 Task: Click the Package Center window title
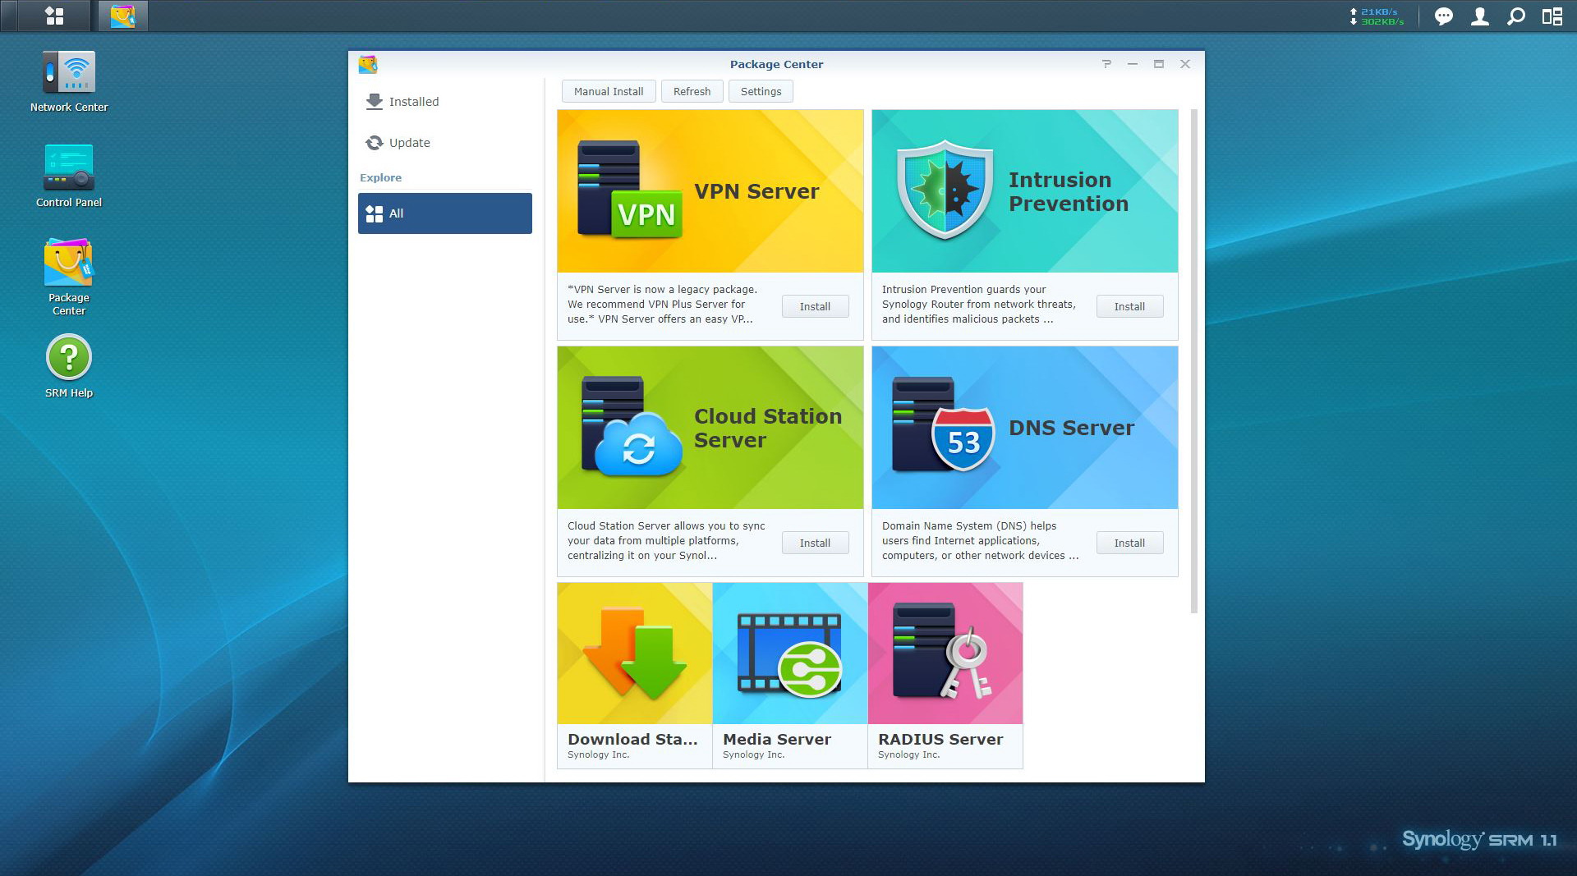(776, 64)
